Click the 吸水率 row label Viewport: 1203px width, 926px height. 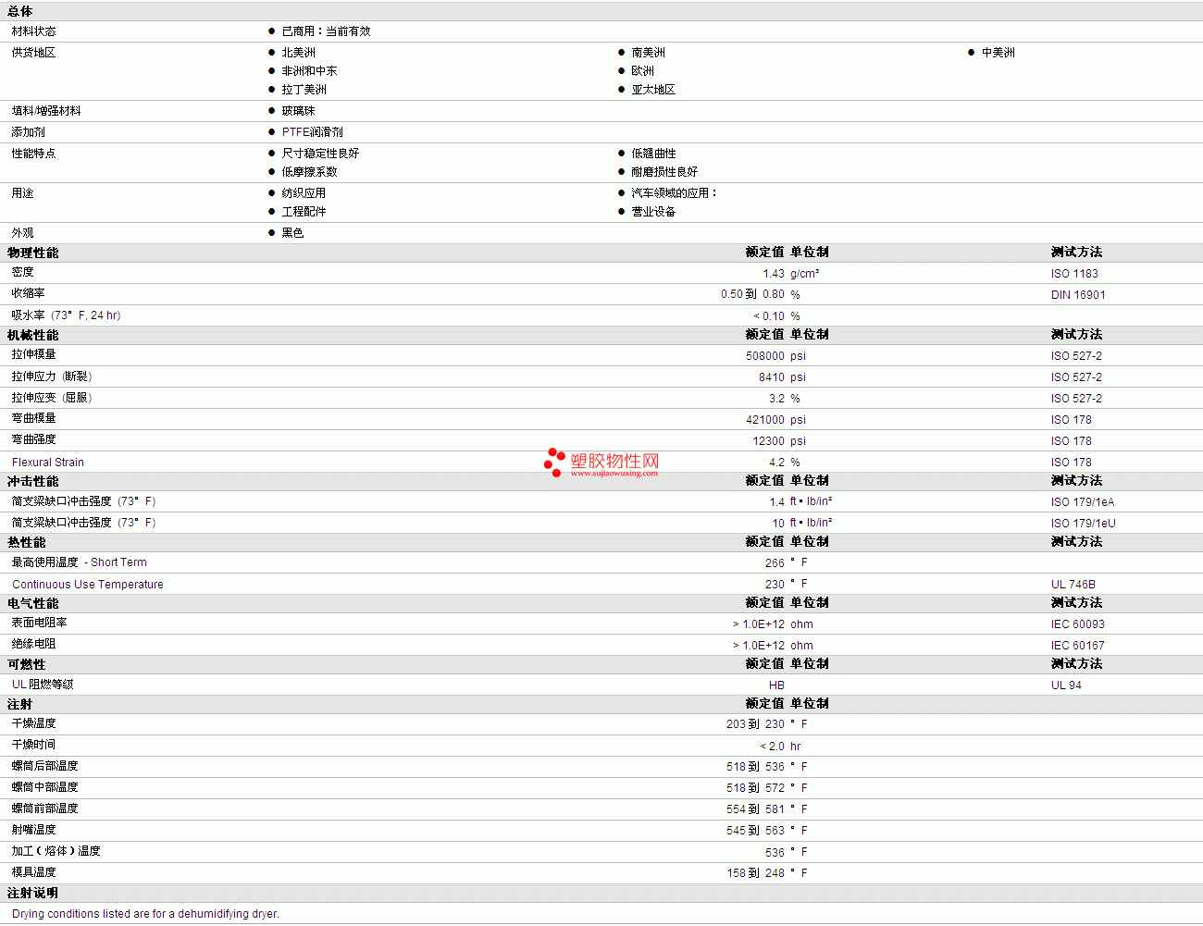[x=66, y=315]
